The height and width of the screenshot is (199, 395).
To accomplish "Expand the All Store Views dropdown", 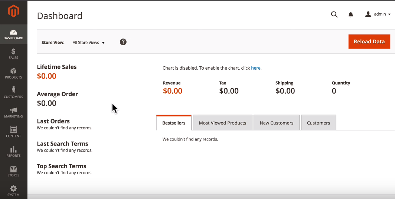I will click(89, 43).
